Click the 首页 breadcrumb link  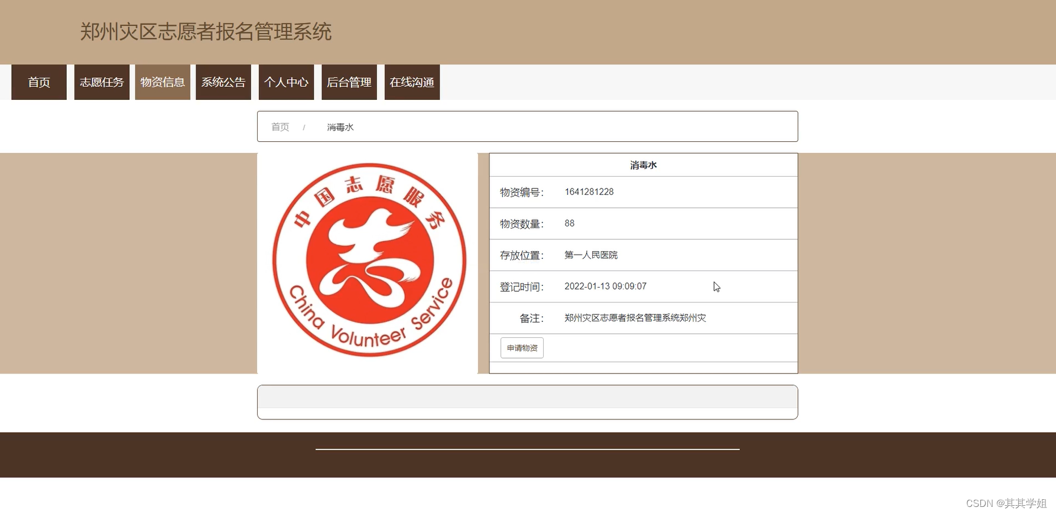point(280,127)
